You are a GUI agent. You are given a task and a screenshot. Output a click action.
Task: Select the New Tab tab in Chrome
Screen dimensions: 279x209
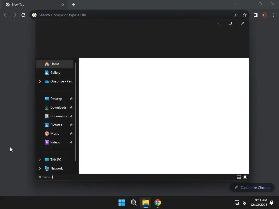pyautogui.click(x=35, y=5)
